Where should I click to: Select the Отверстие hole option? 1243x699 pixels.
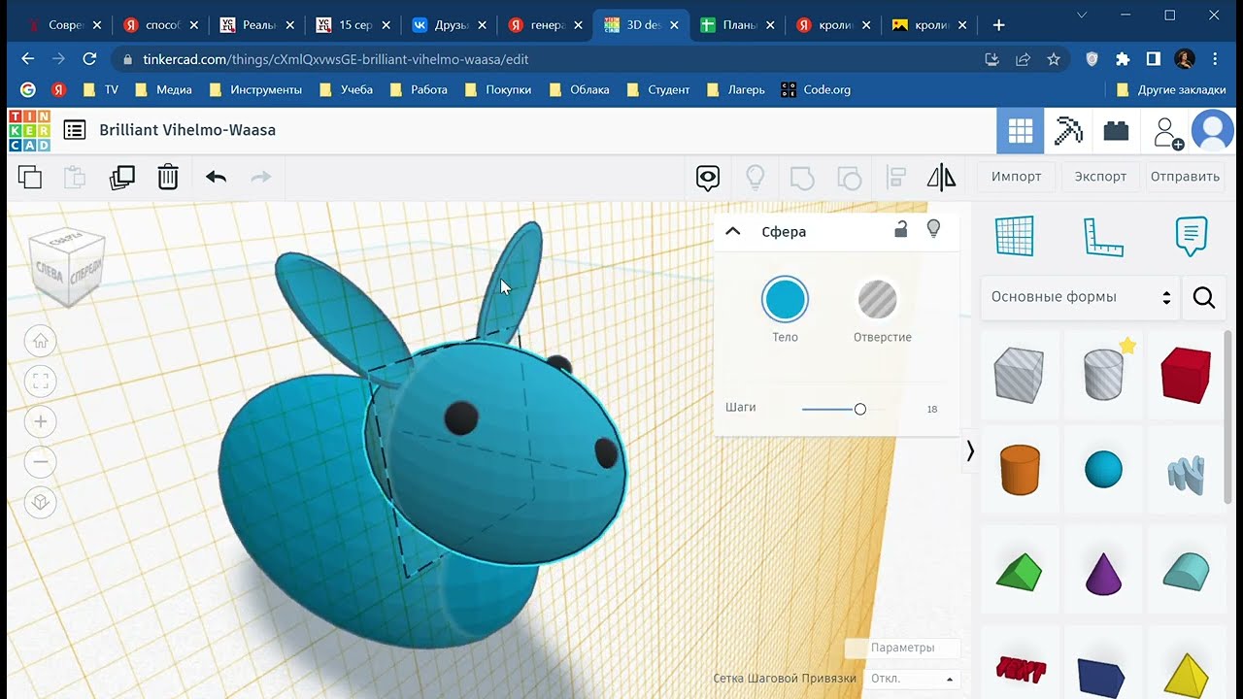pos(878,300)
